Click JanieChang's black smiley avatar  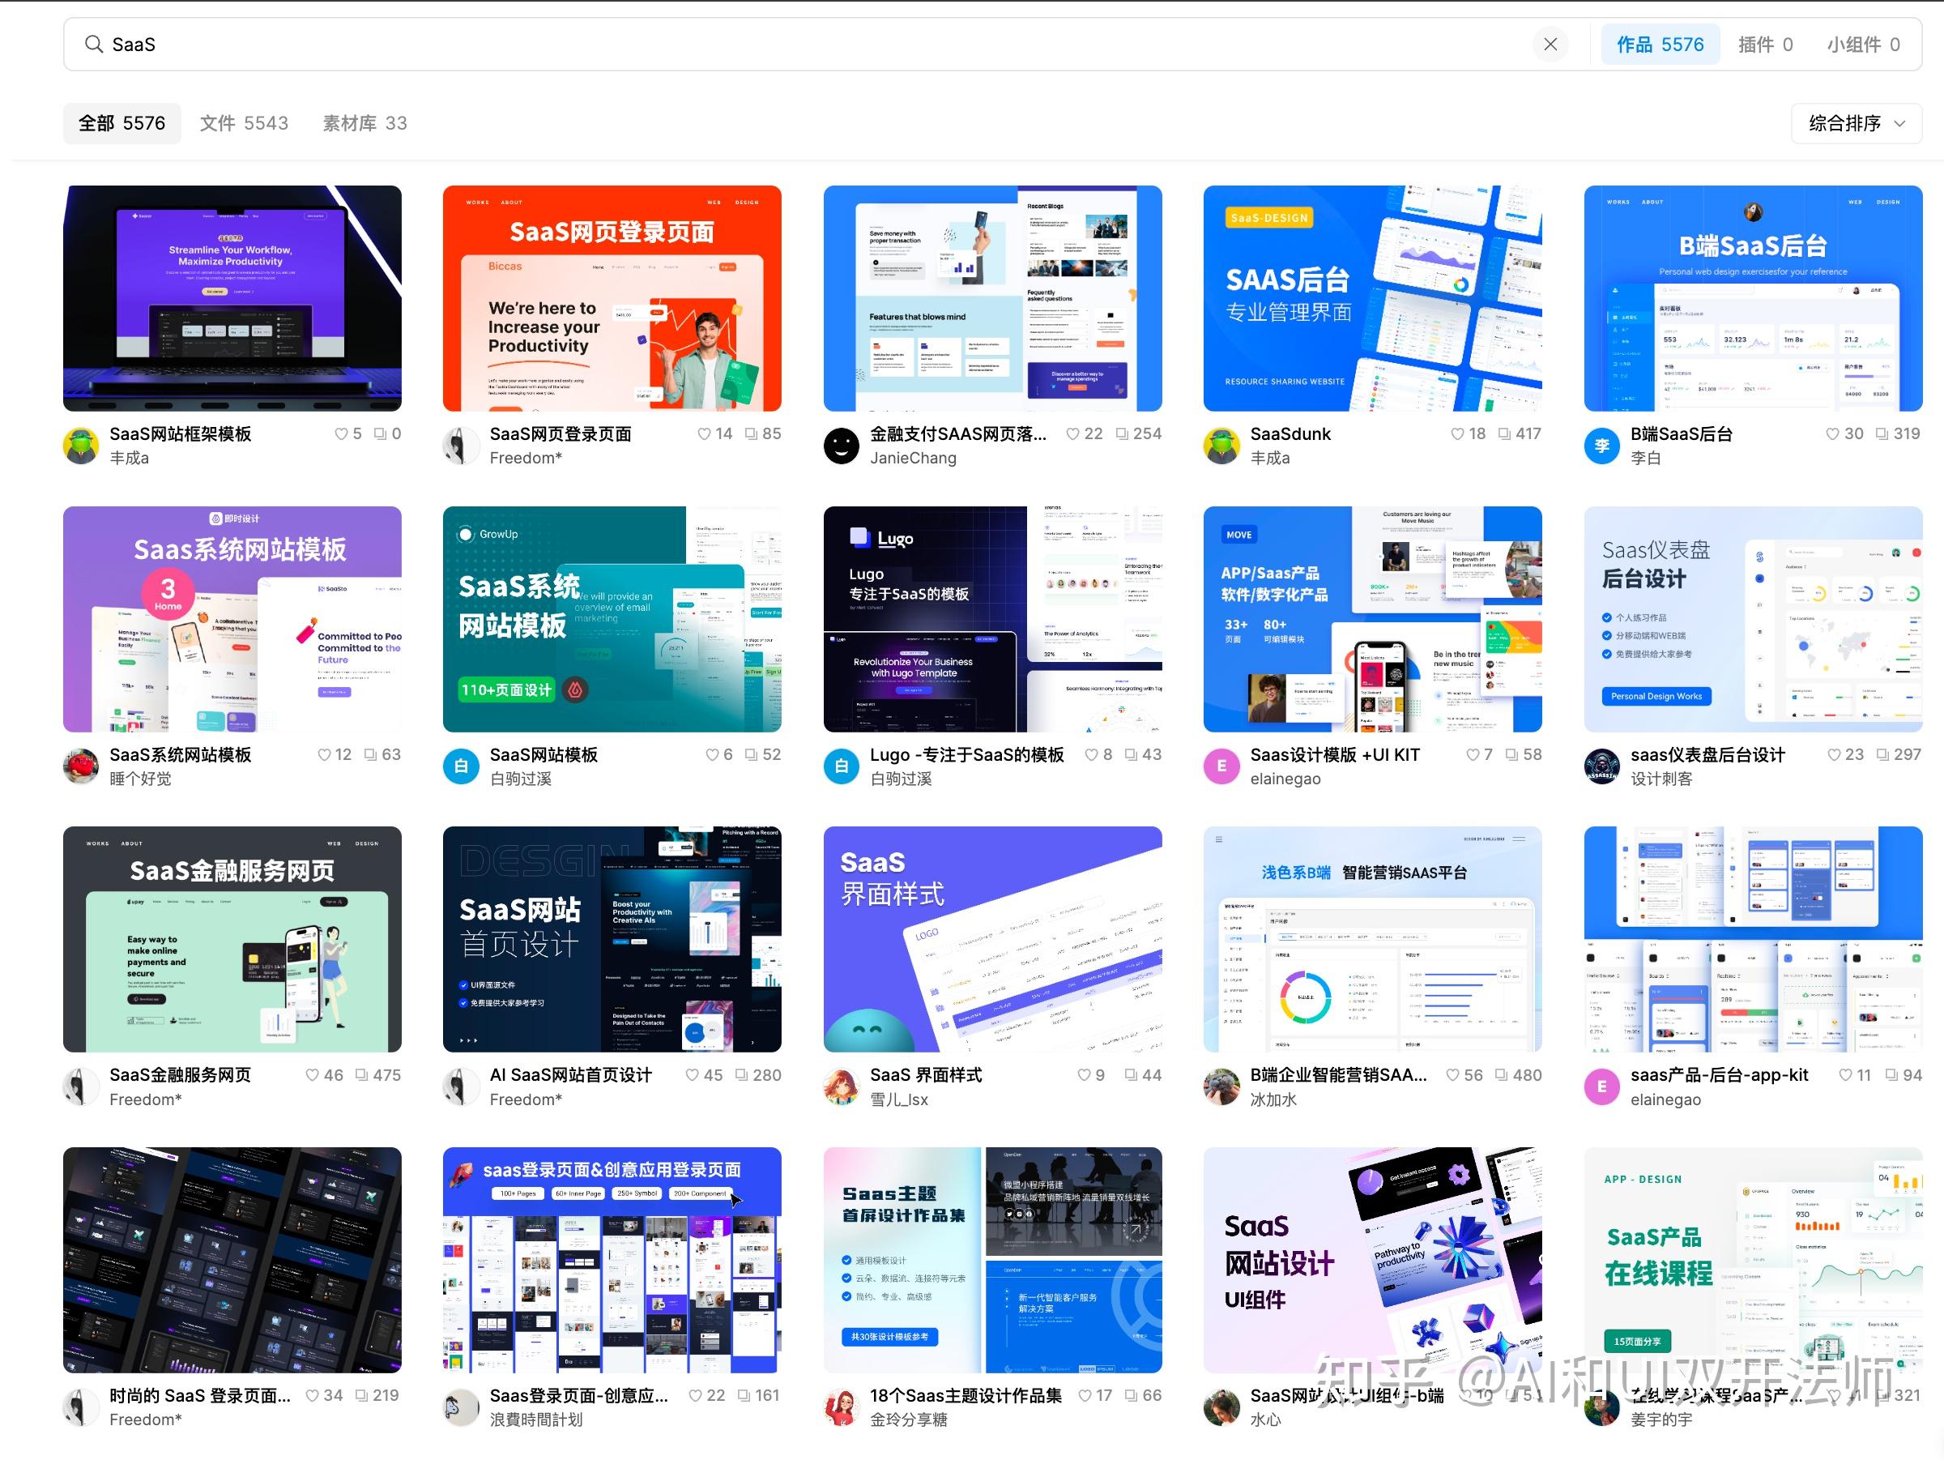pyautogui.click(x=841, y=446)
